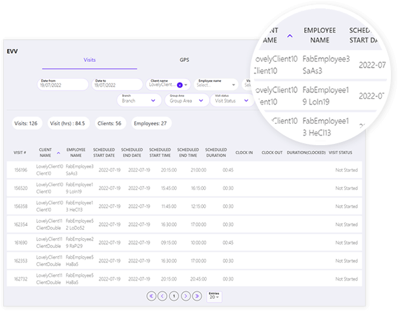
Task: Open the Employee name dropdown
Action: (216, 85)
